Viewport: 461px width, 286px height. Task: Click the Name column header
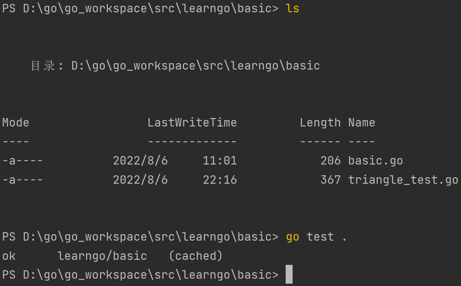(361, 123)
